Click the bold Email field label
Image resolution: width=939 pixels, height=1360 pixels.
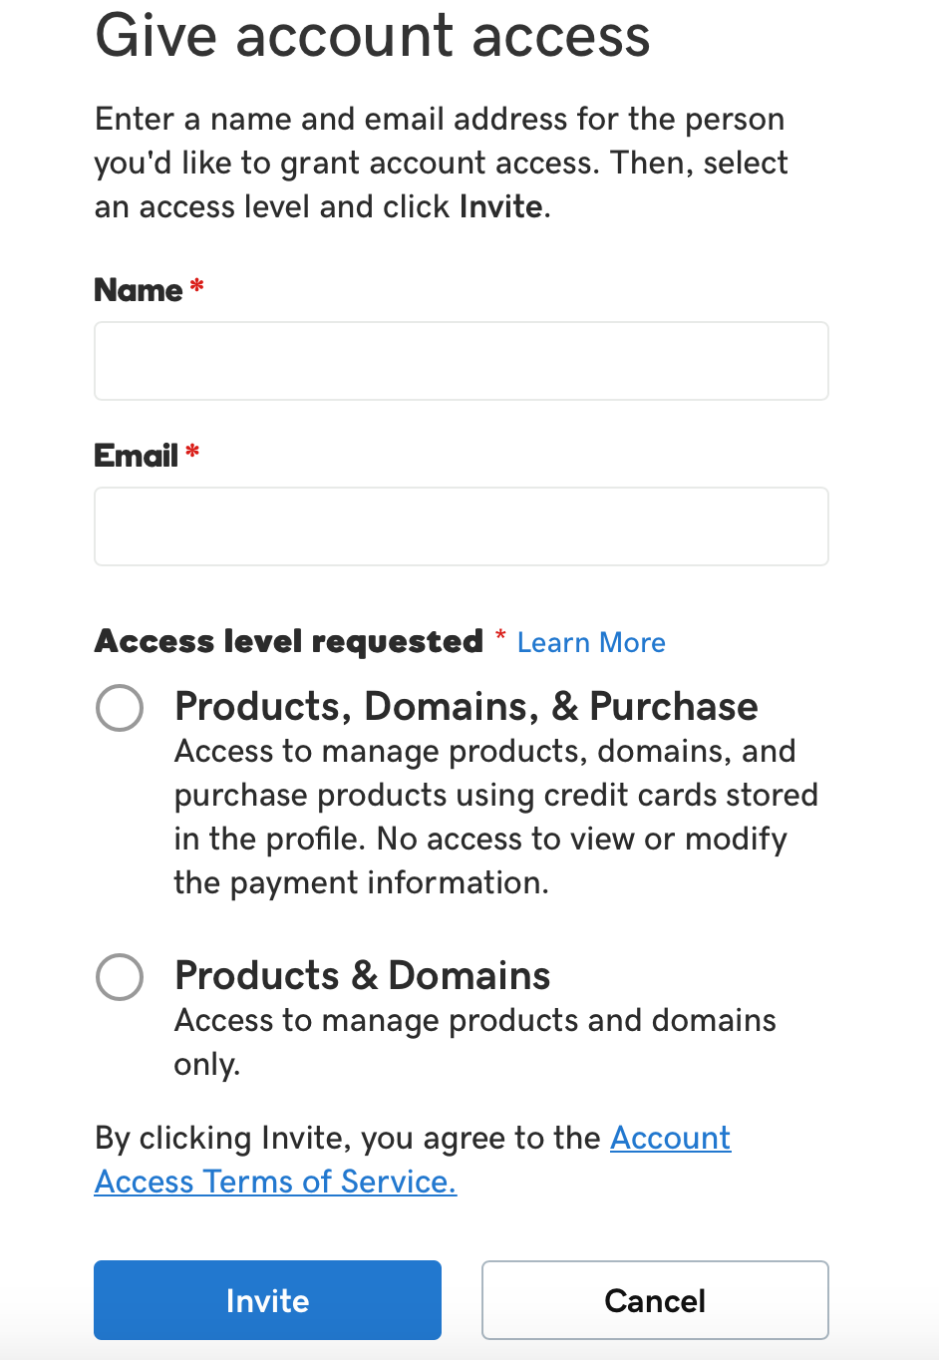pos(136,456)
